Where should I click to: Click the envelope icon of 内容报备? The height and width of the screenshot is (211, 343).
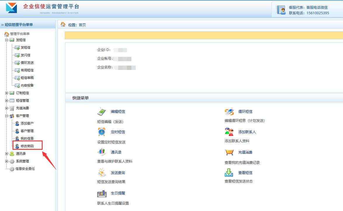pos(17,85)
